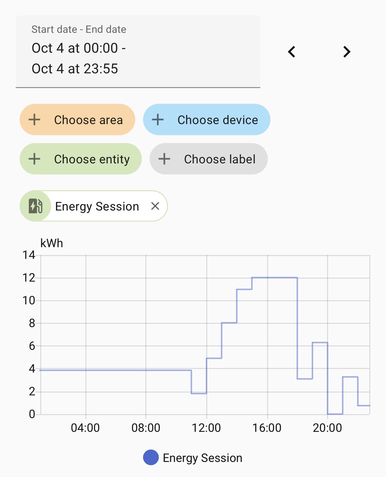
Task: Click the blue Energy Session legend dot
Action: (151, 458)
